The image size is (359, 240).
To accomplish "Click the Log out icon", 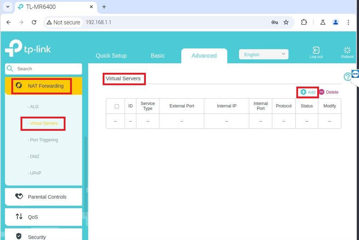I will 316,51.
